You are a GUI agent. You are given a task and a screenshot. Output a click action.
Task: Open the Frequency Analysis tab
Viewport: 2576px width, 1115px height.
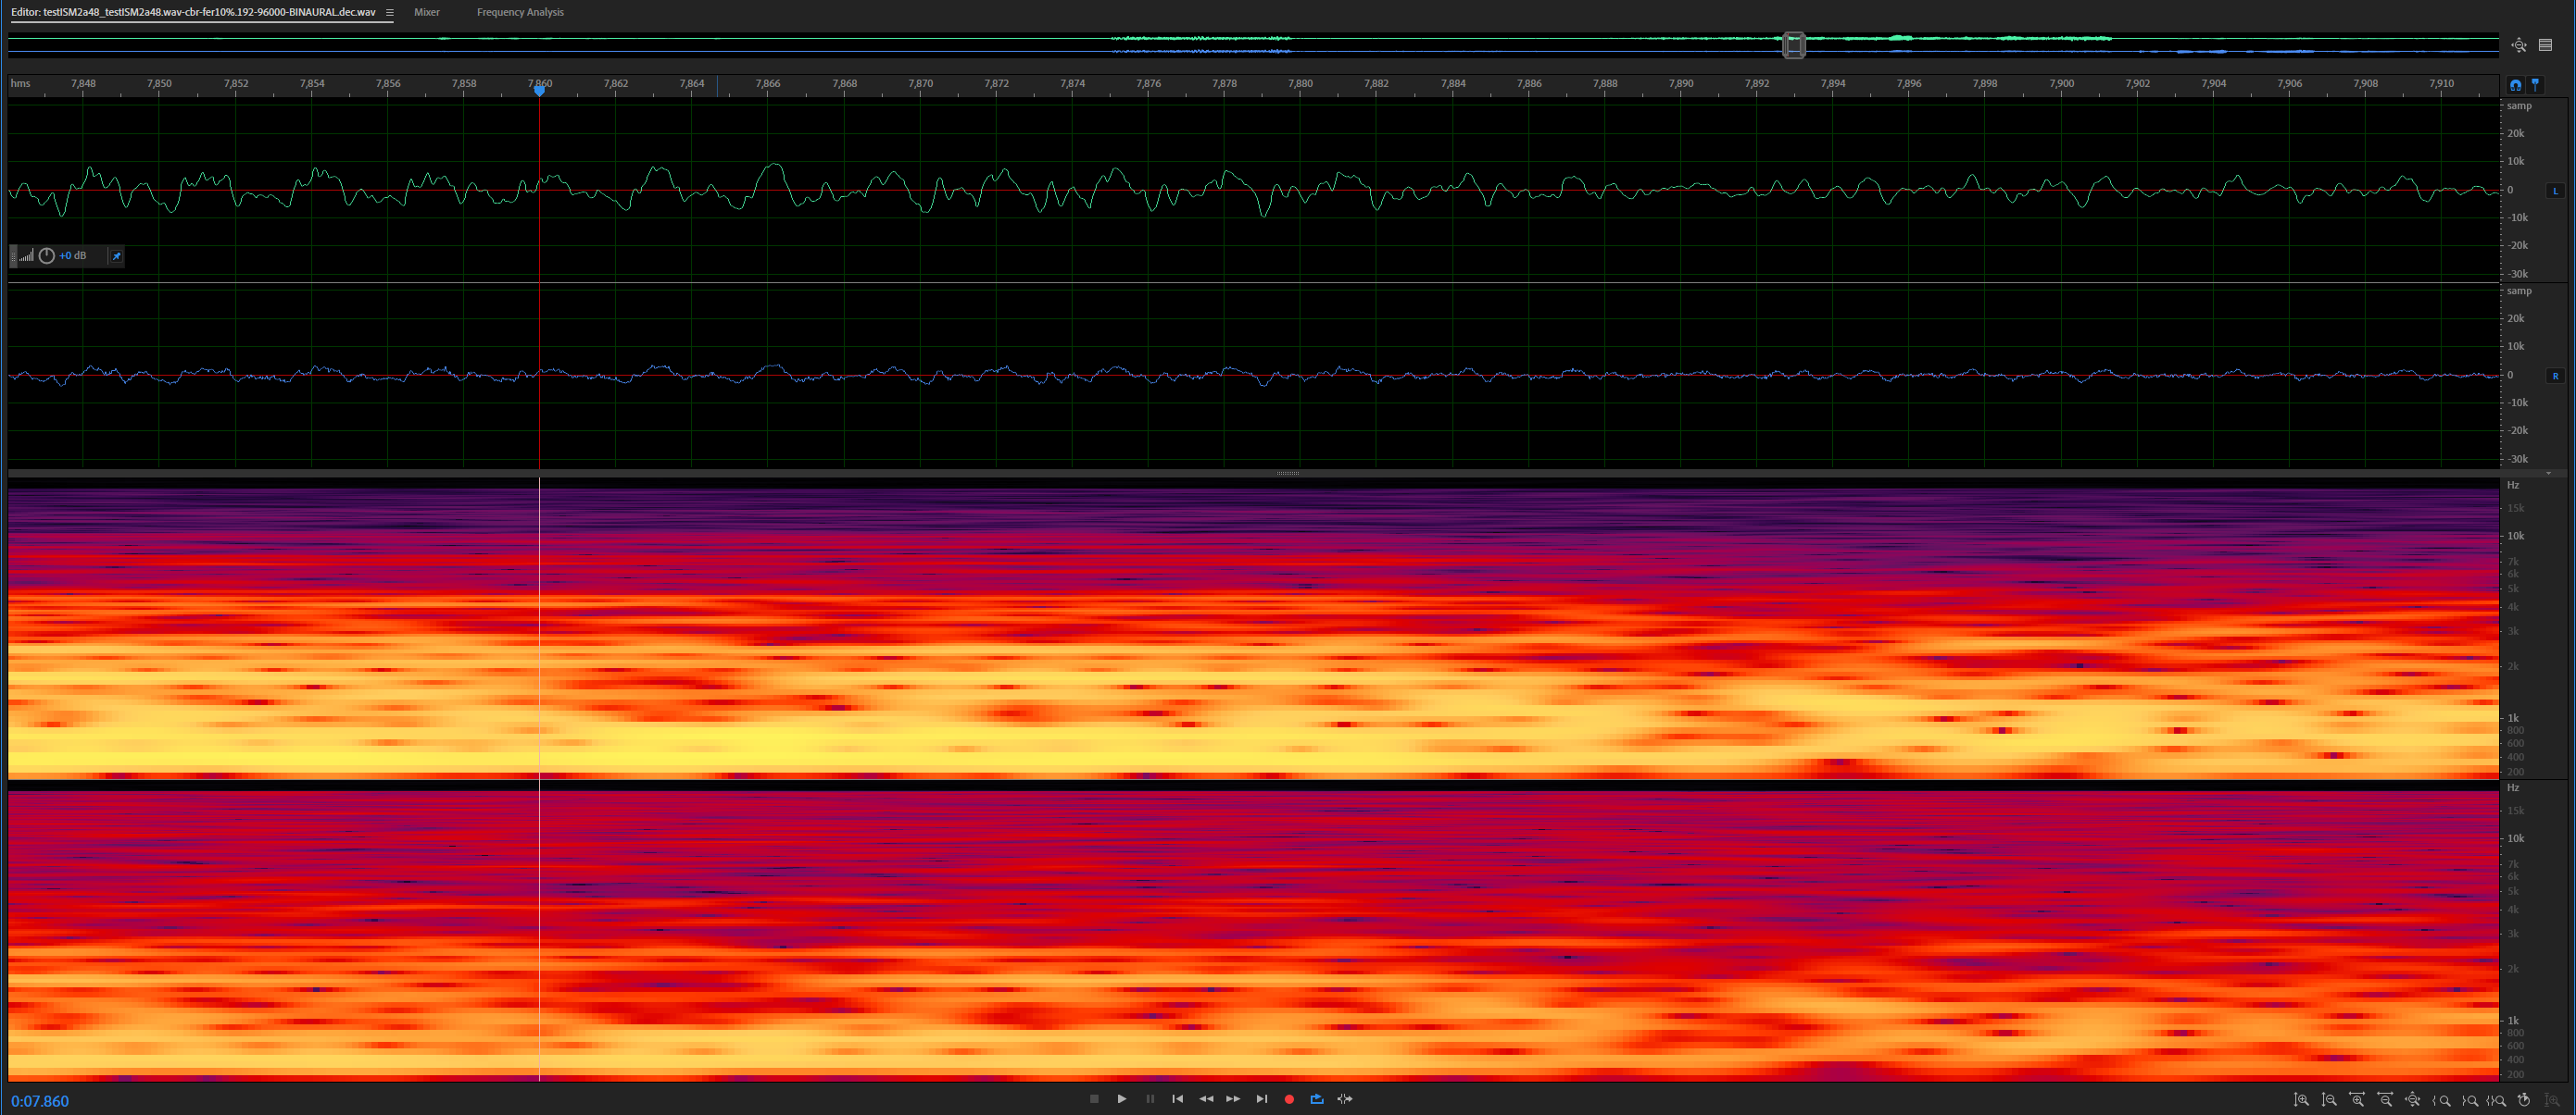click(520, 12)
